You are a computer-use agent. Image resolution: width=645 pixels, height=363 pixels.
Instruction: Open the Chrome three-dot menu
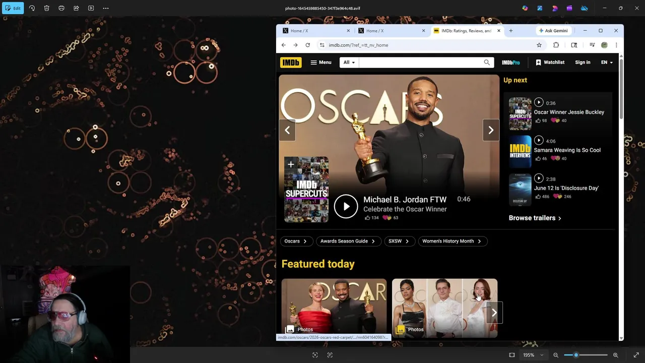[616, 45]
